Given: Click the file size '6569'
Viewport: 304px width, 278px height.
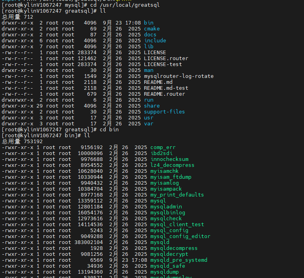Looking at the screenshot, I should (x=97, y=260).
